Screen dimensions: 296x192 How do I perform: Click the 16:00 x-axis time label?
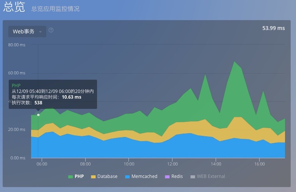point(259,164)
